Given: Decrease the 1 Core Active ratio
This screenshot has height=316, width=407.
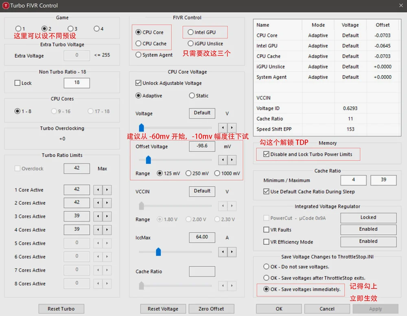Looking at the screenshot, I should (98, 190).
